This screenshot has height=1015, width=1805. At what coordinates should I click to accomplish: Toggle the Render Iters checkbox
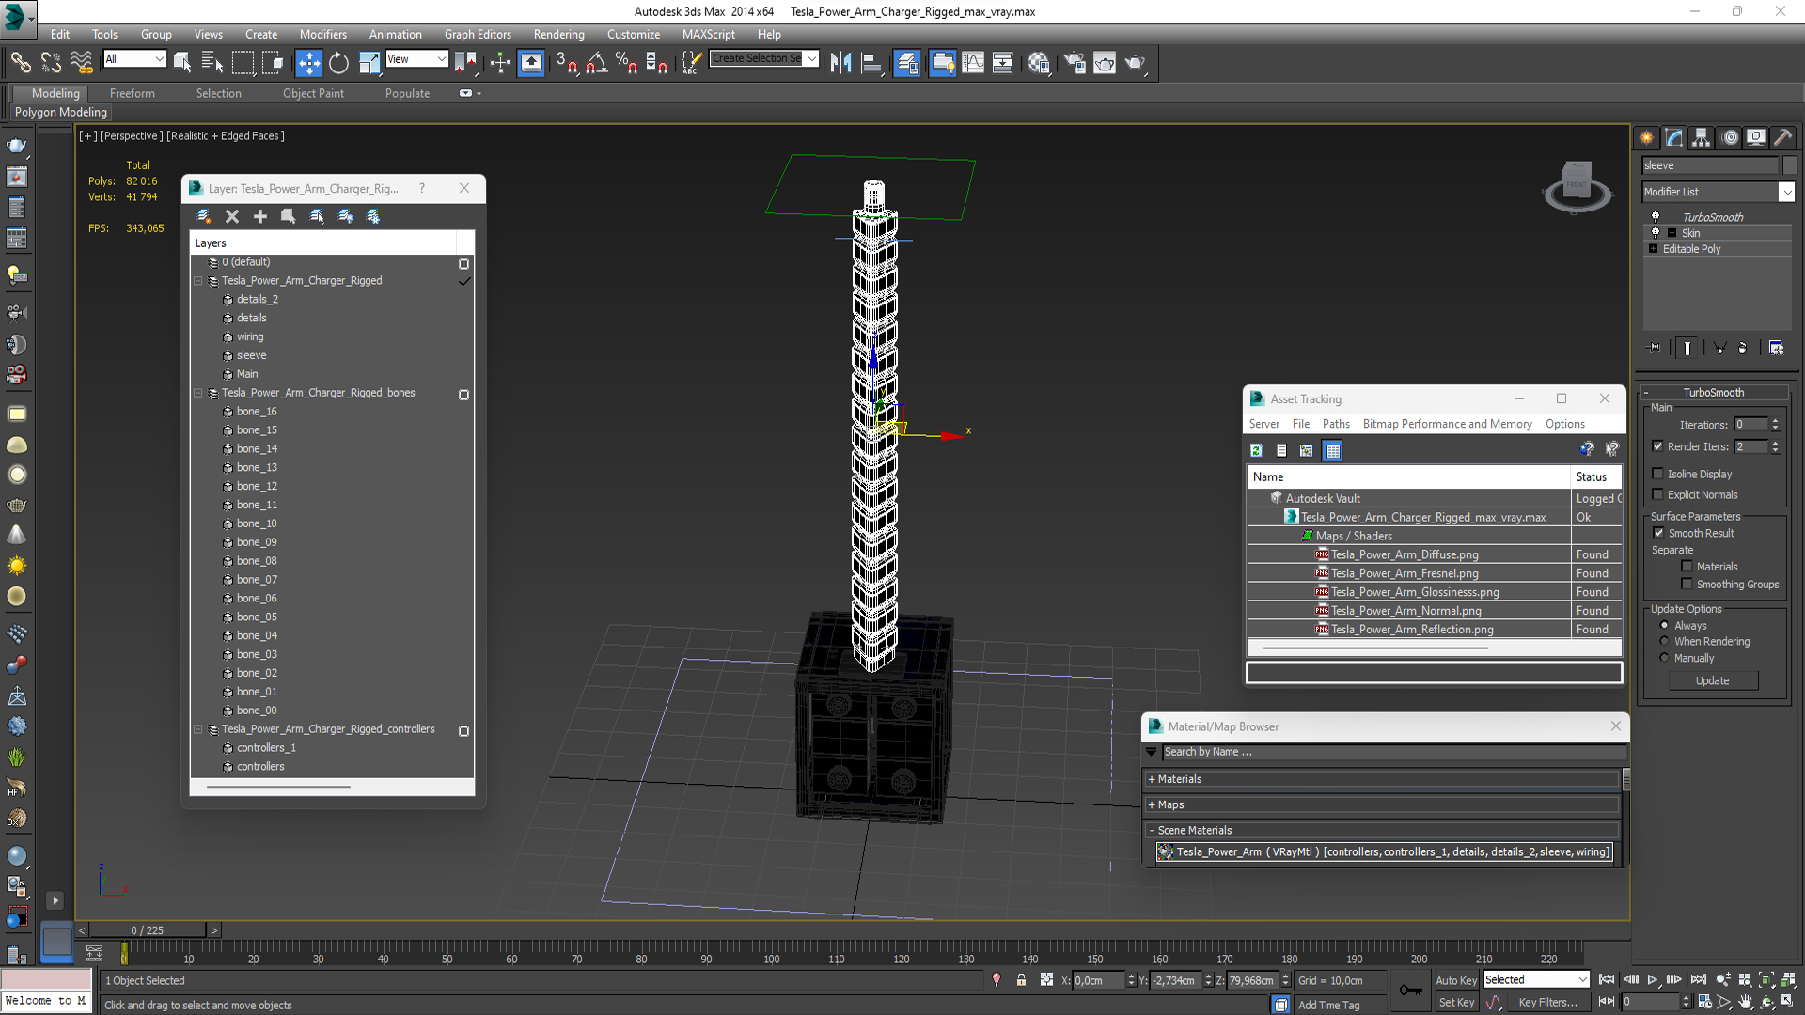tap(1657, 446)
